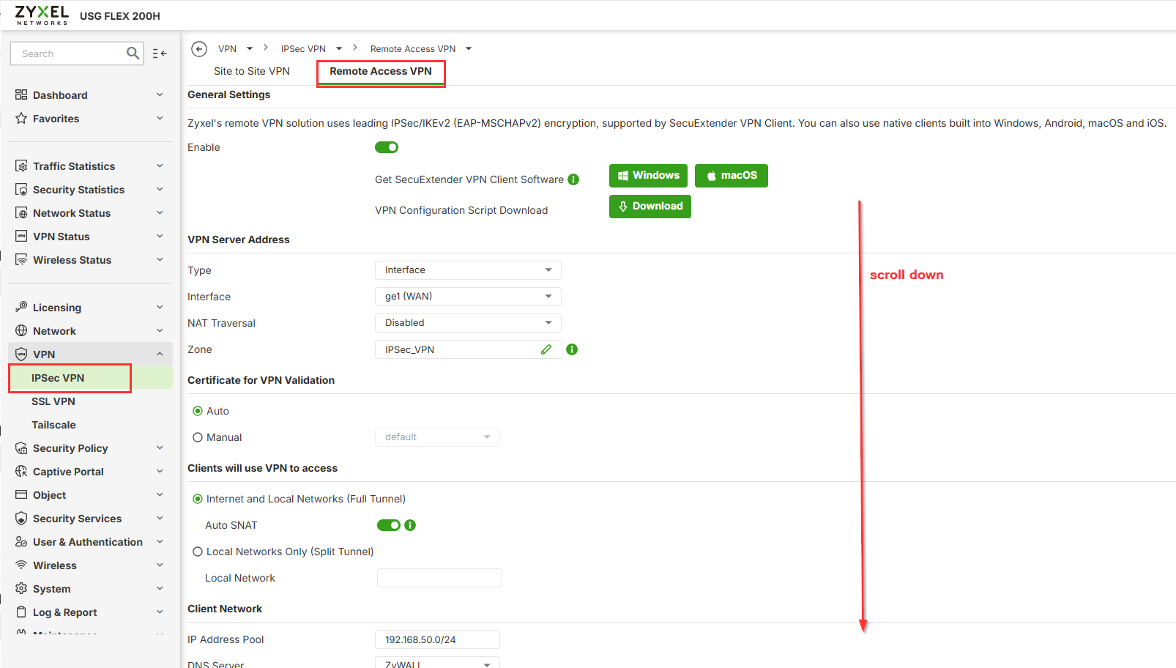Click the pencil edit icon in Zone field
Image resolution: width=1176 pixels, height=668 pixels.
coord(546,349)
